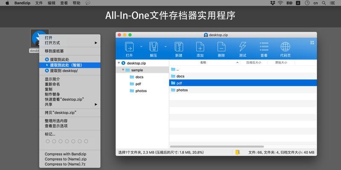Collapse the desktop.zip tree root
Viewport: 341px width, 170px height.
coord(119,63)
